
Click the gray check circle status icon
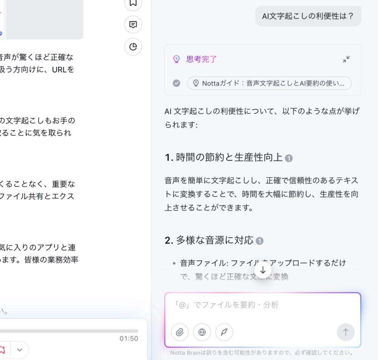pos(176,83)
